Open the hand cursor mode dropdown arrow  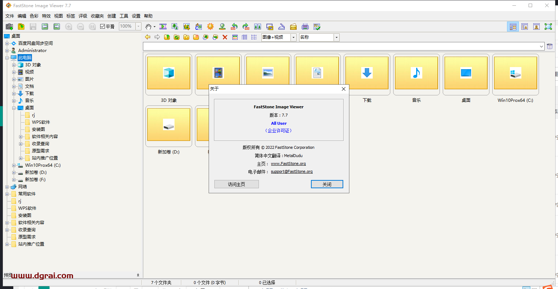click(154, 27)
